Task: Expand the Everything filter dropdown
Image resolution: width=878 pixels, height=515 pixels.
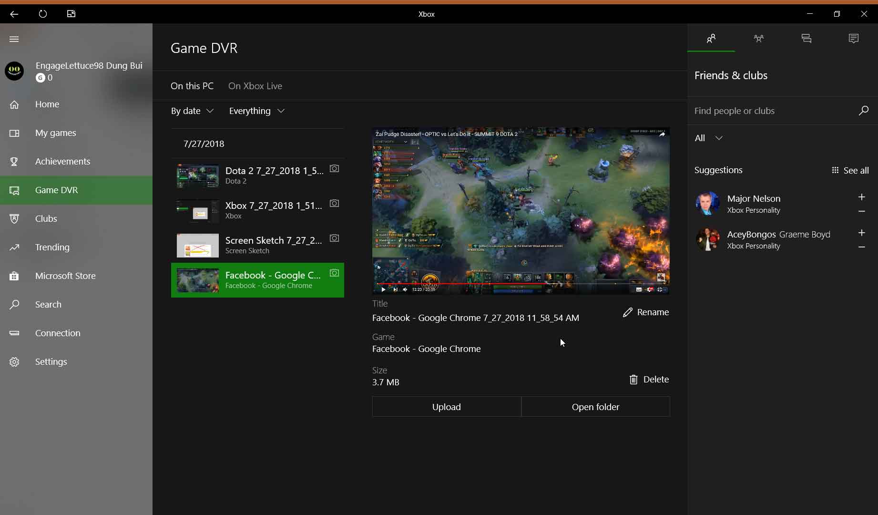Action: tap(257, 111)
